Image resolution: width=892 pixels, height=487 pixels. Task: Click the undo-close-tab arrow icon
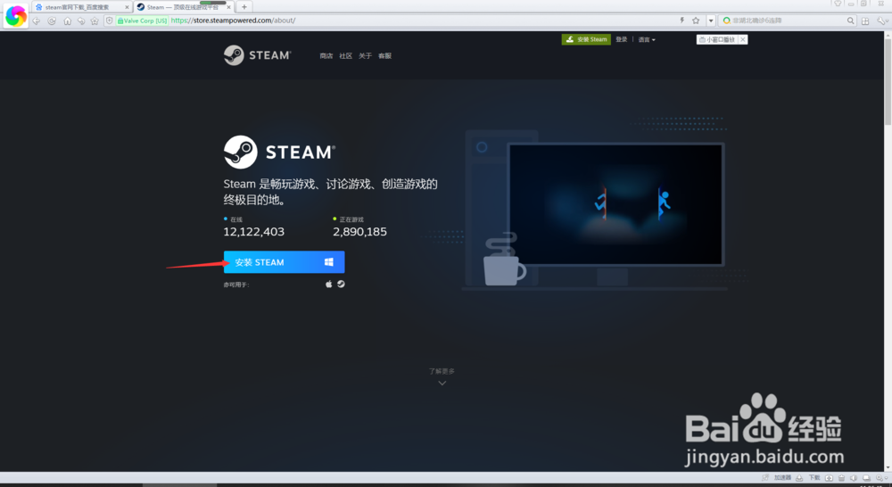[x=81, y=21]
